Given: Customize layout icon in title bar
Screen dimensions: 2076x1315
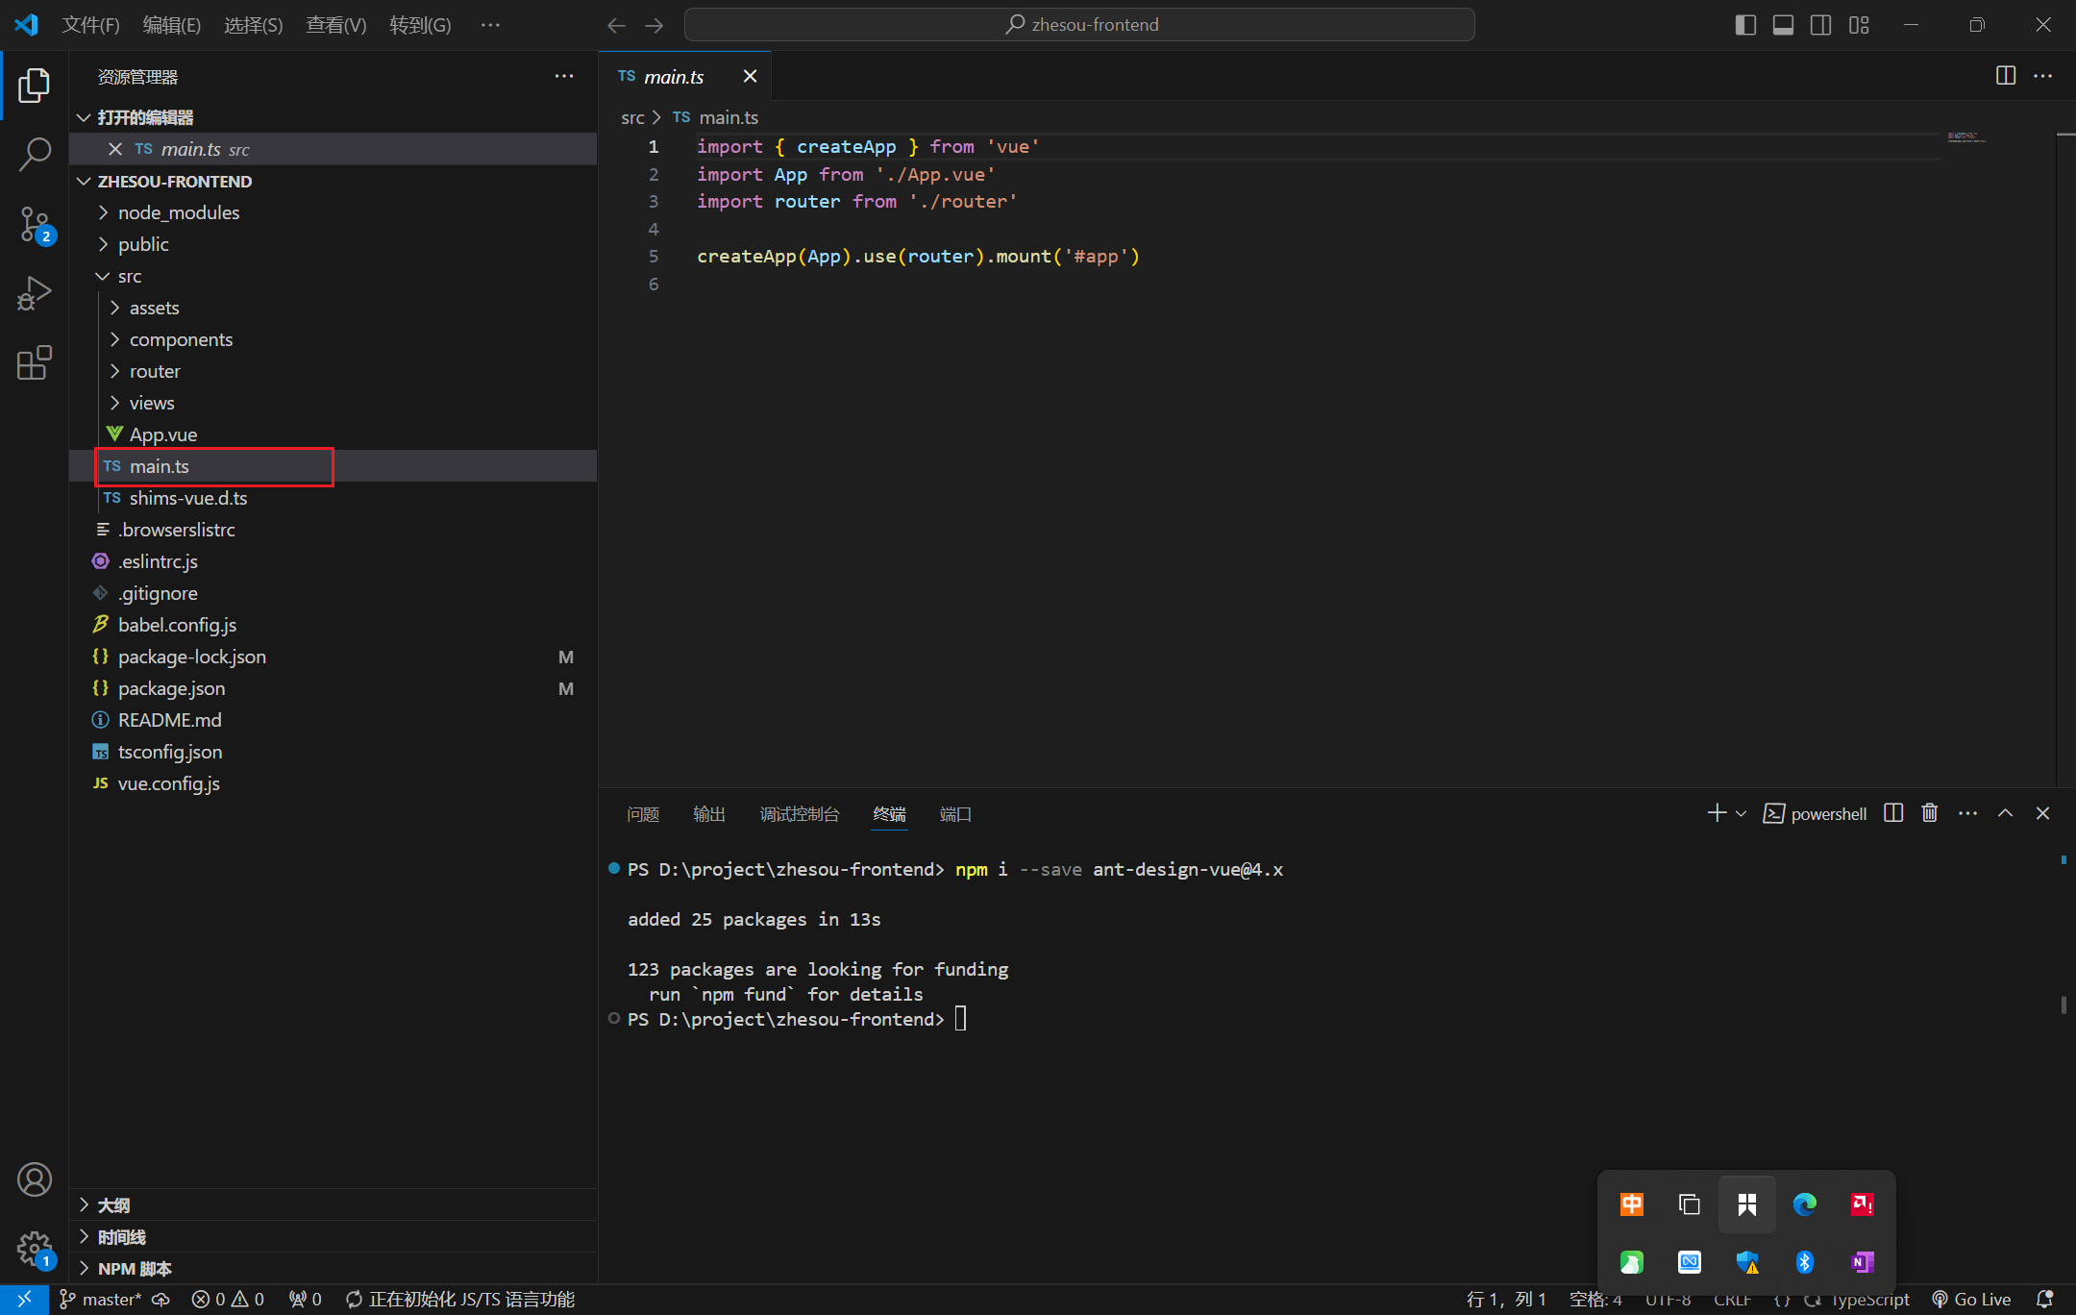Looking at the screenshot, I should (x=1859, y=25).
